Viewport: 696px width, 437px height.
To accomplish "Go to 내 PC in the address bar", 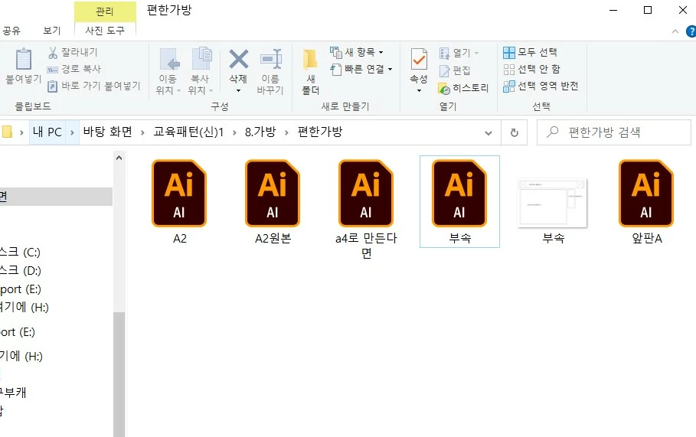I will pyautogui.click(x=47, y=132).
